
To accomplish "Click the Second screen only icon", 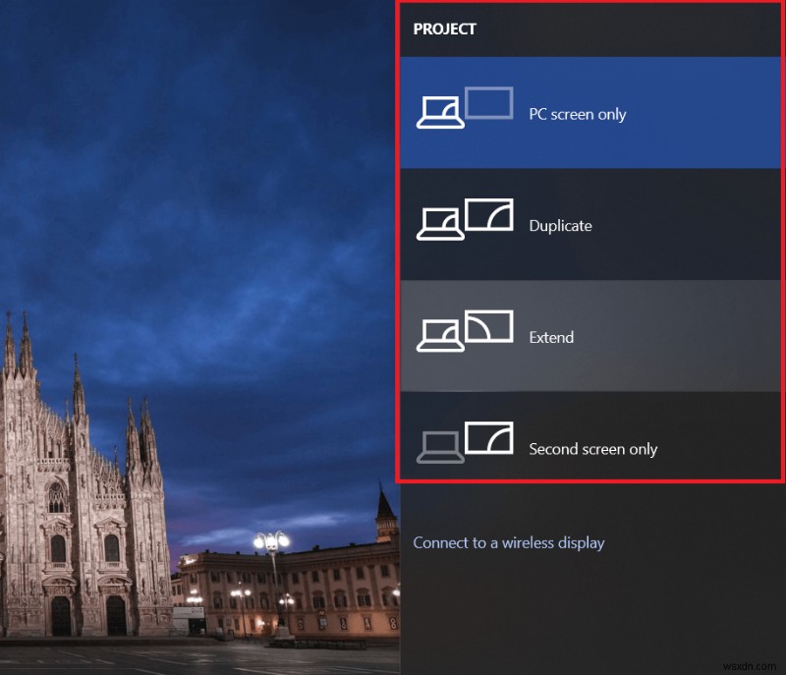I will (464, 442).
